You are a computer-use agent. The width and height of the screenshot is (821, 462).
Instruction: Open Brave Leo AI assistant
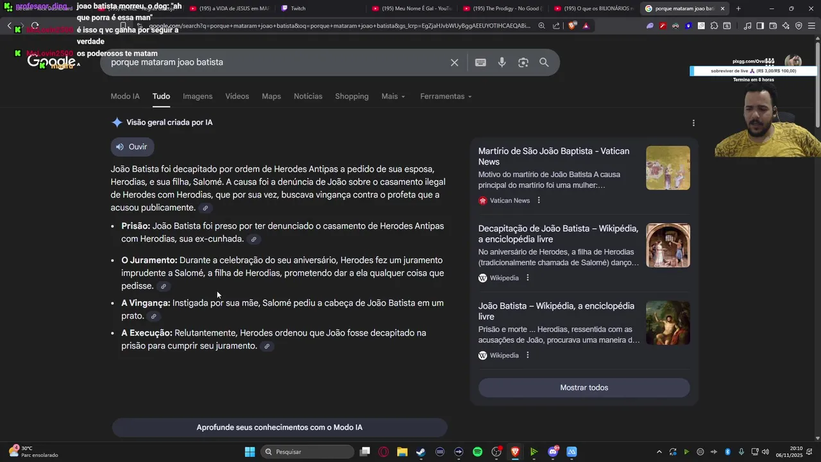coord(786,26)
